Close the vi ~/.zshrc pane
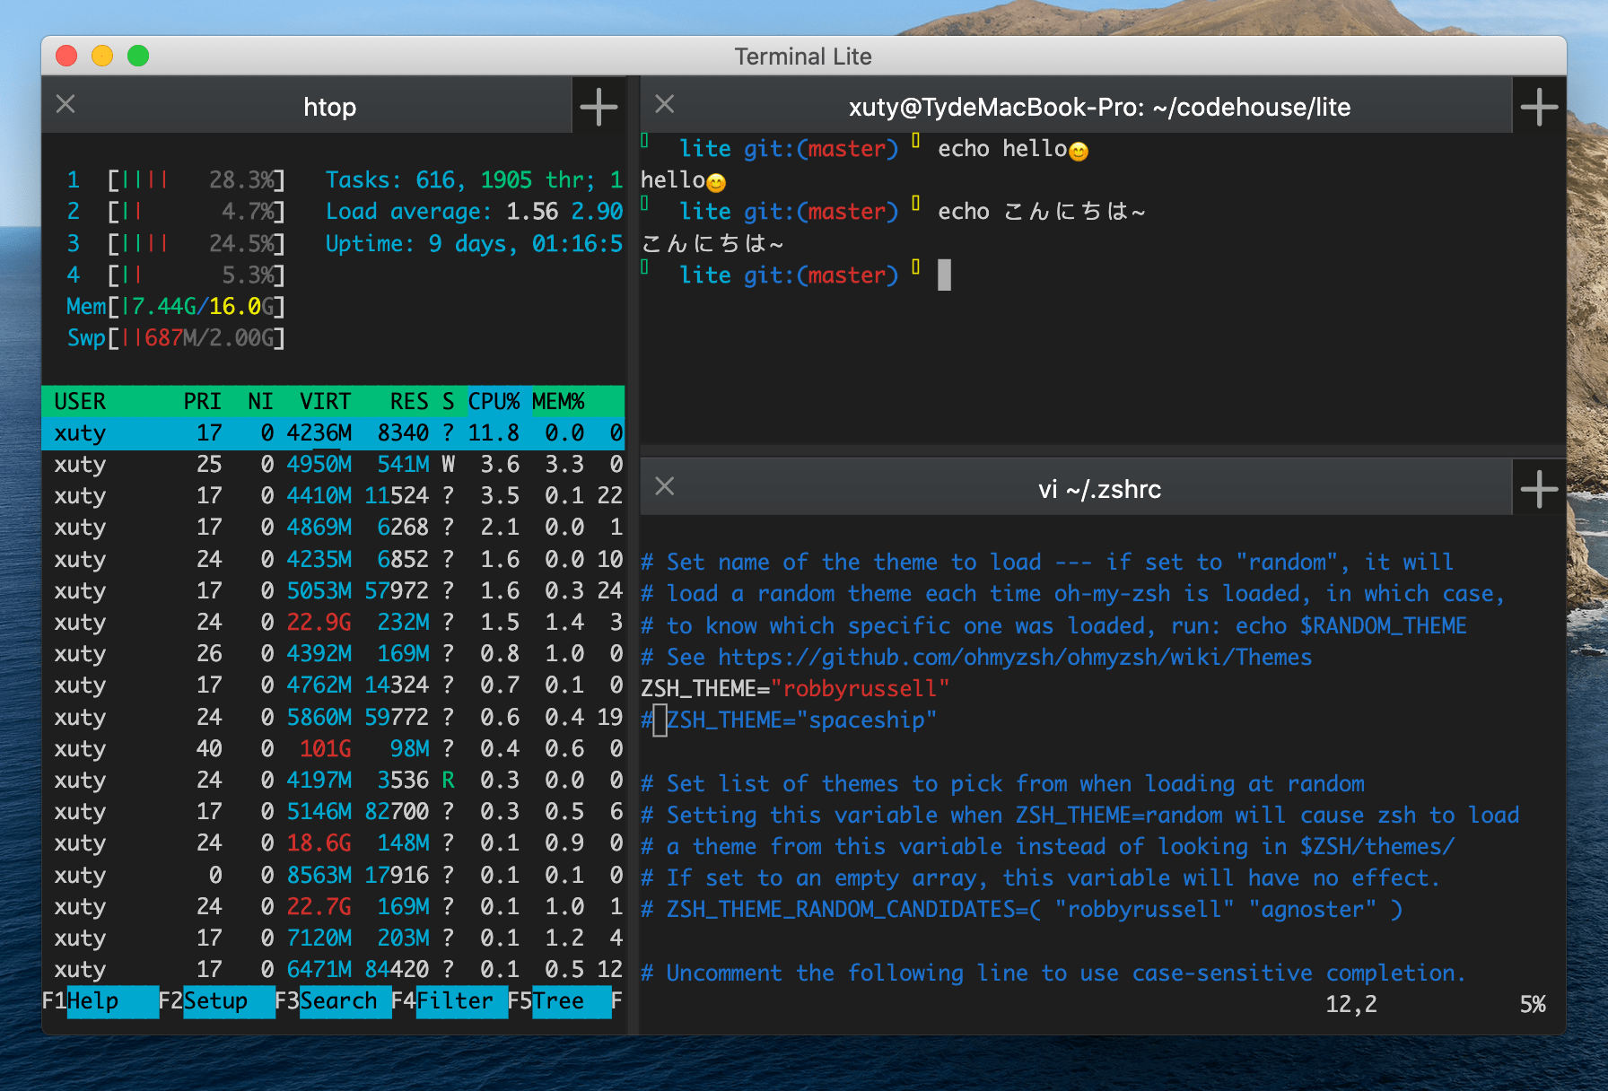Image resolution: width=1608 pixels, height=1091 pixels. 664,485
